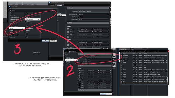
Task: Open the Effects icon beside Edit History
Action: [114, 49]
